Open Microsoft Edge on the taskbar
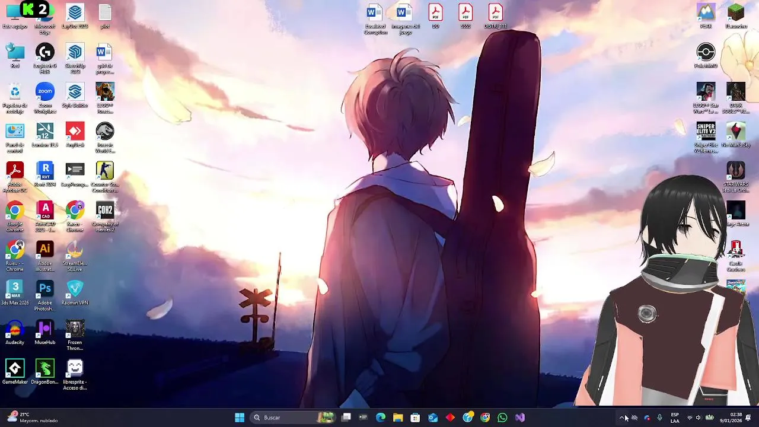The image size is (759, 427). [381, 418]
